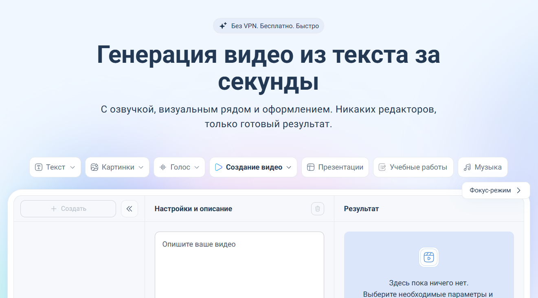Click the T icon for Текст
The width and height of the screenshot is (538, 298).
click(x=39, y=167)
